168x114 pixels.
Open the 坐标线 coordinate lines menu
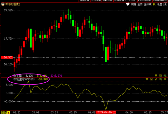tap(148, 4)
